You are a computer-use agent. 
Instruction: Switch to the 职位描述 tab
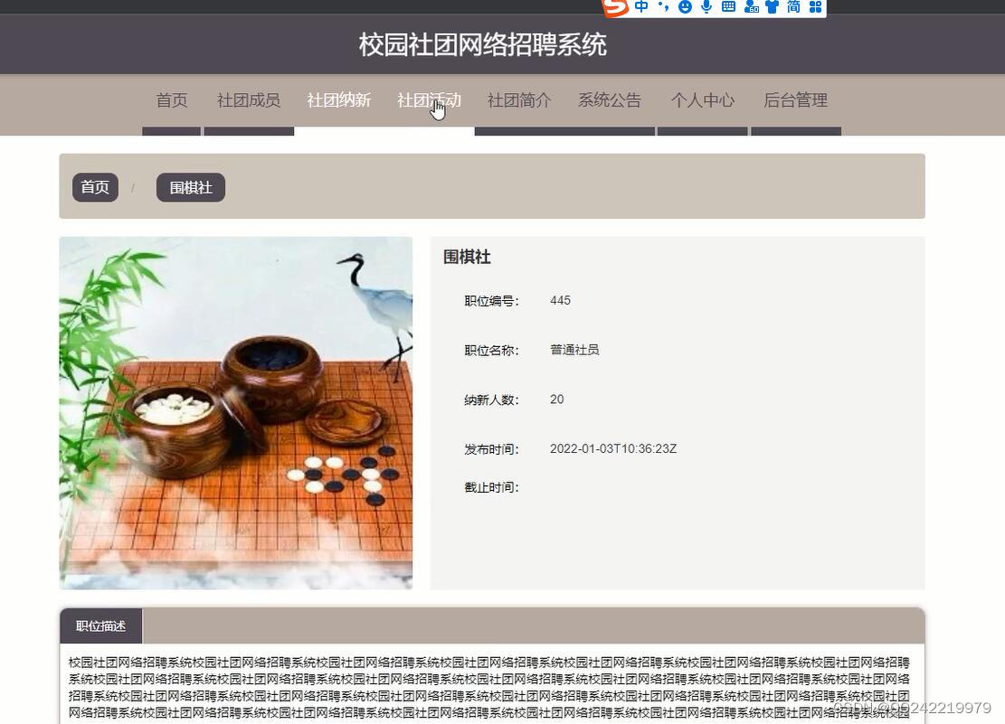[100, 625]
